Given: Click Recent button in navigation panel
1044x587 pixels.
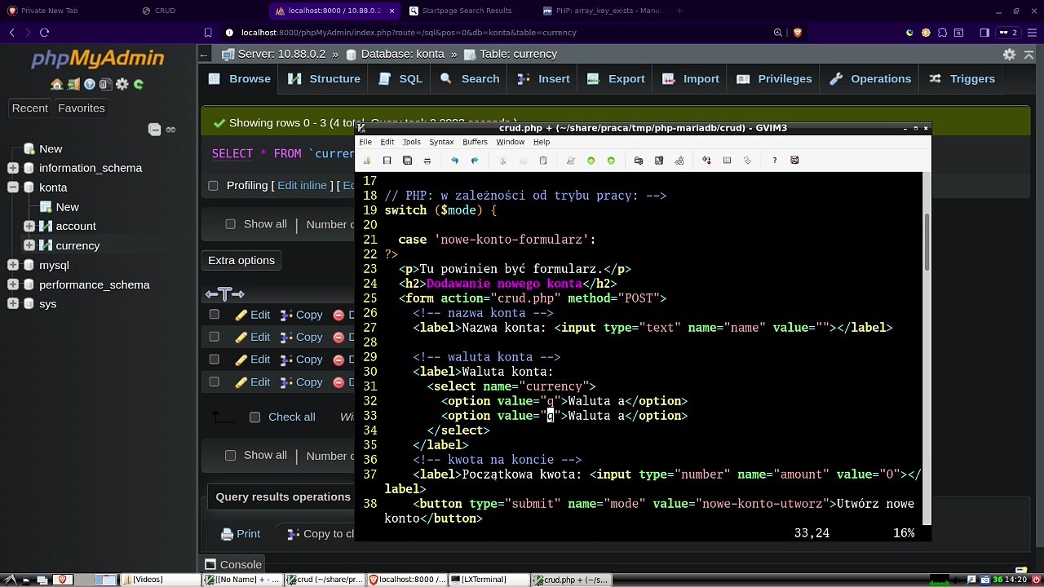Looking at the screenshot, I should 30,108.
